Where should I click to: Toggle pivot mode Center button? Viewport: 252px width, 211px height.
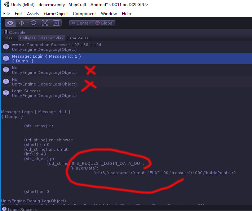click(81, 23)
